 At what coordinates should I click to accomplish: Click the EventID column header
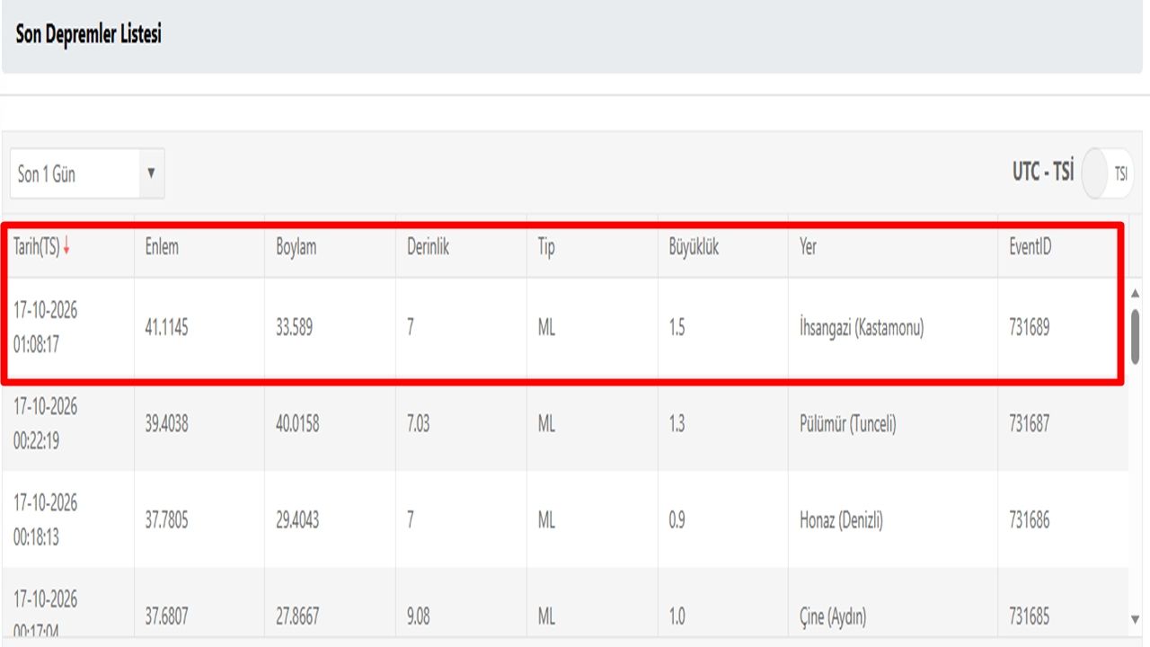click(x=1030, y=247)
